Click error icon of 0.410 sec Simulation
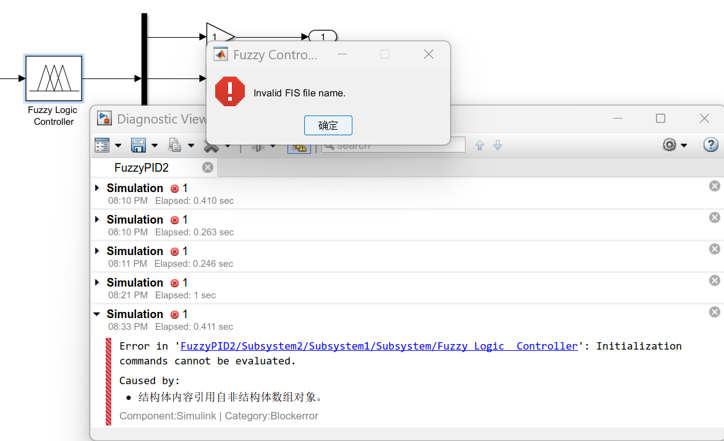 (x=174, y=188)
